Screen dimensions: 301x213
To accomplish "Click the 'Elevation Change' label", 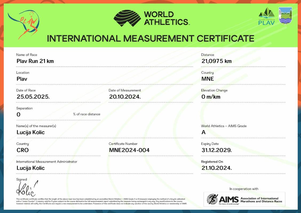I will (214, 90).
